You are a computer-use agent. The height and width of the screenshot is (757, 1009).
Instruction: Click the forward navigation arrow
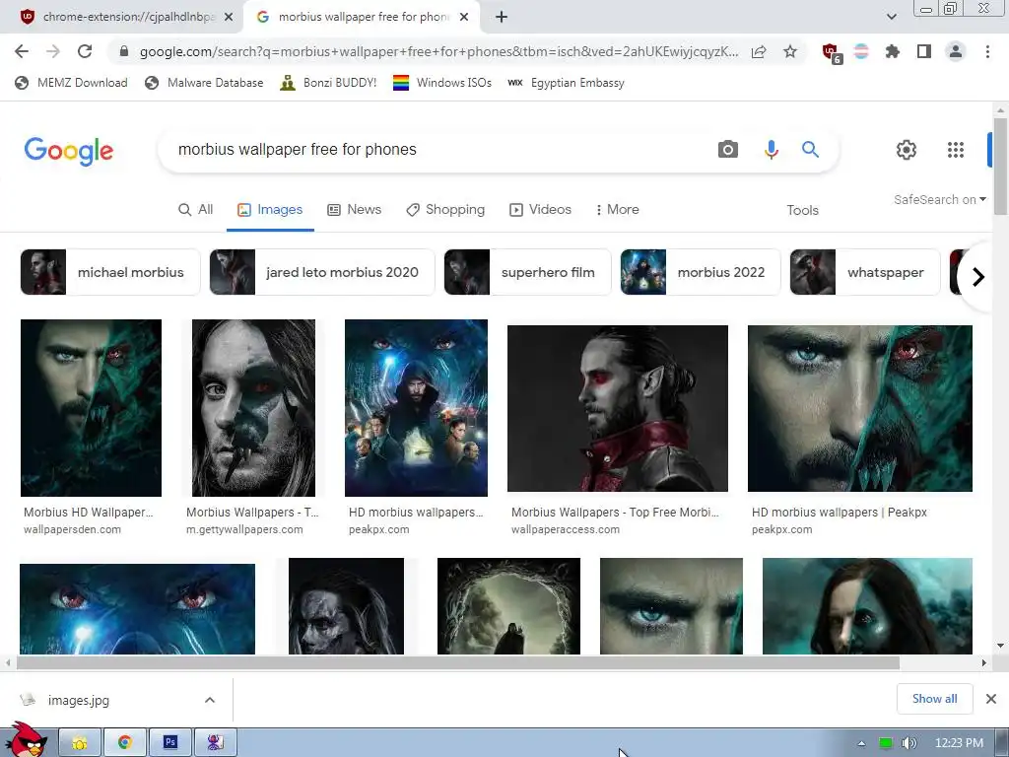53,51
